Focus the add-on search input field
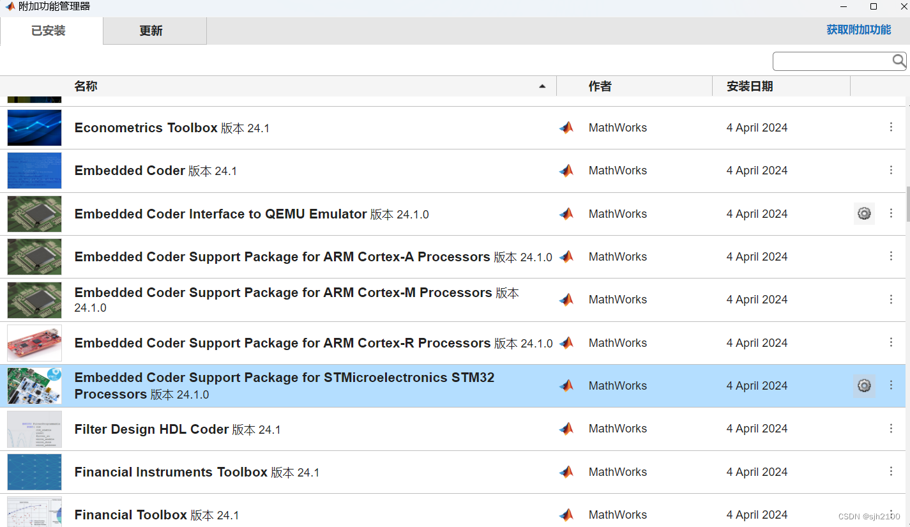The height and width of the screenshot is (527, 910). [833, 61]
